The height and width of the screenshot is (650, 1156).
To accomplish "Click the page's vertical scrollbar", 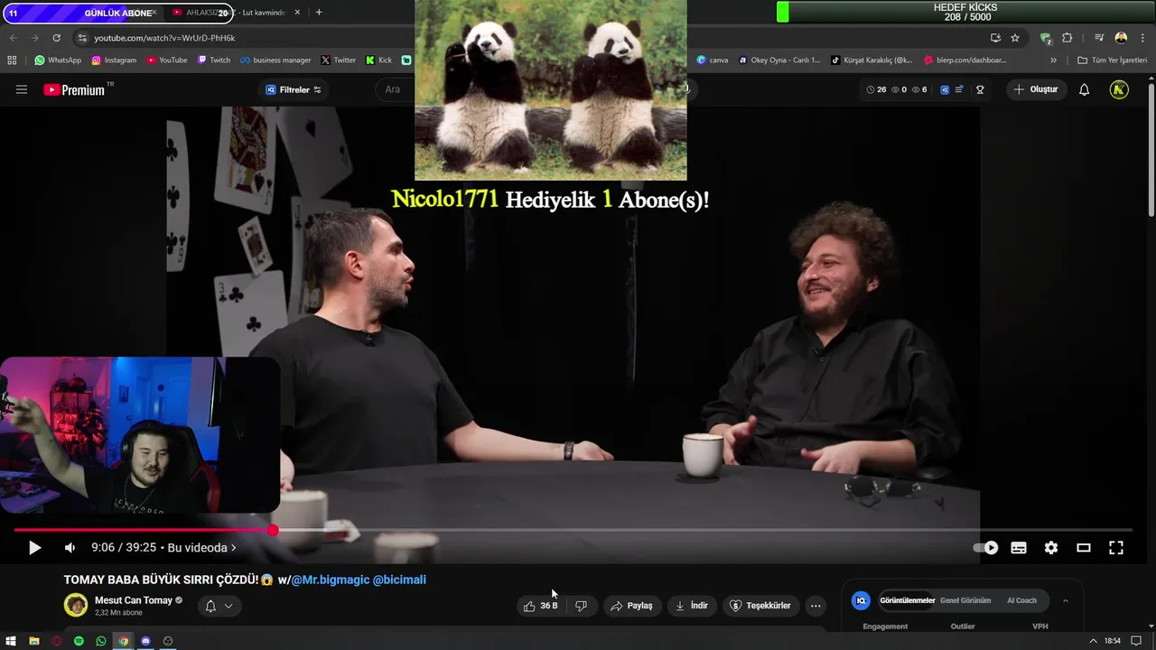I will [1151, 149].
